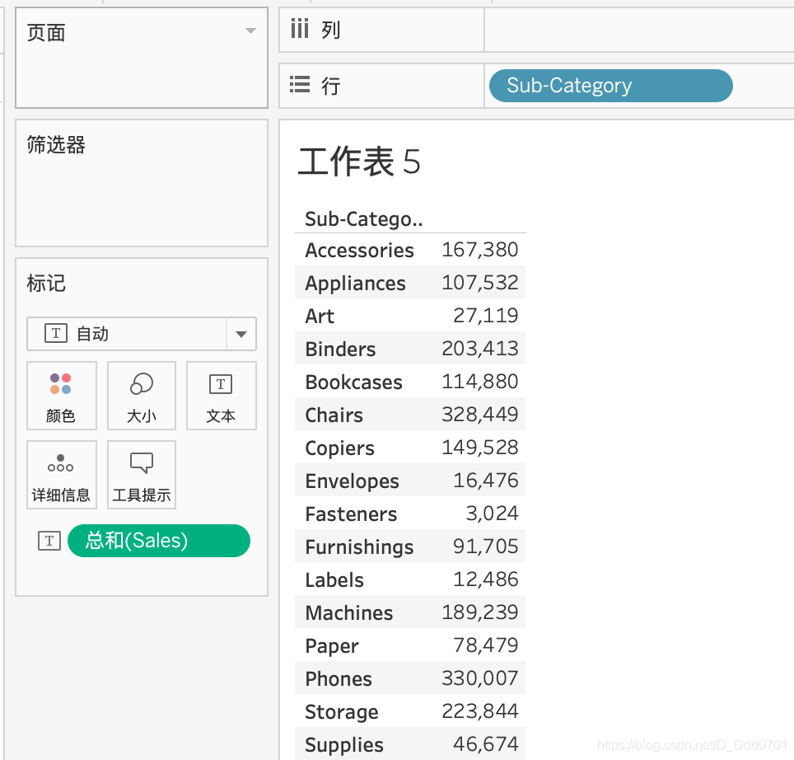
Task: Click the worksheet title 工作表 5
Action: (359, 162)
